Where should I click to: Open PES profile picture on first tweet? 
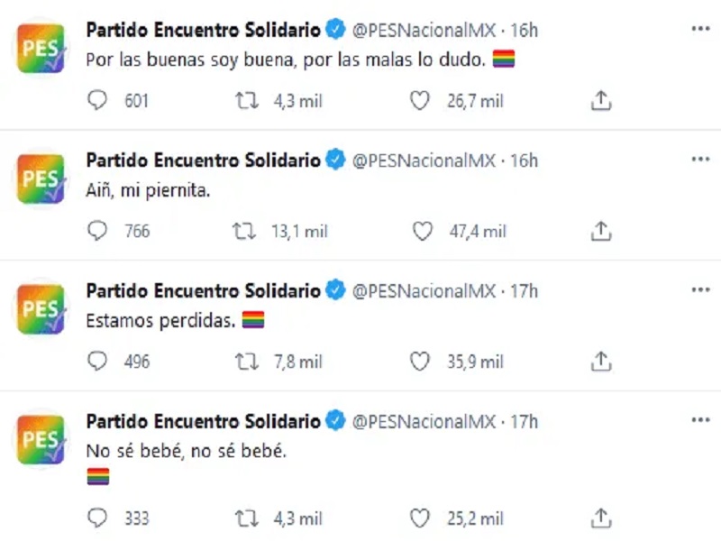coord(41,50)
